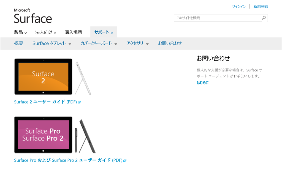Expand the カバーとキーボード submenu
Viewport: 282px width, 176px height.
click(x=99, y=43)
